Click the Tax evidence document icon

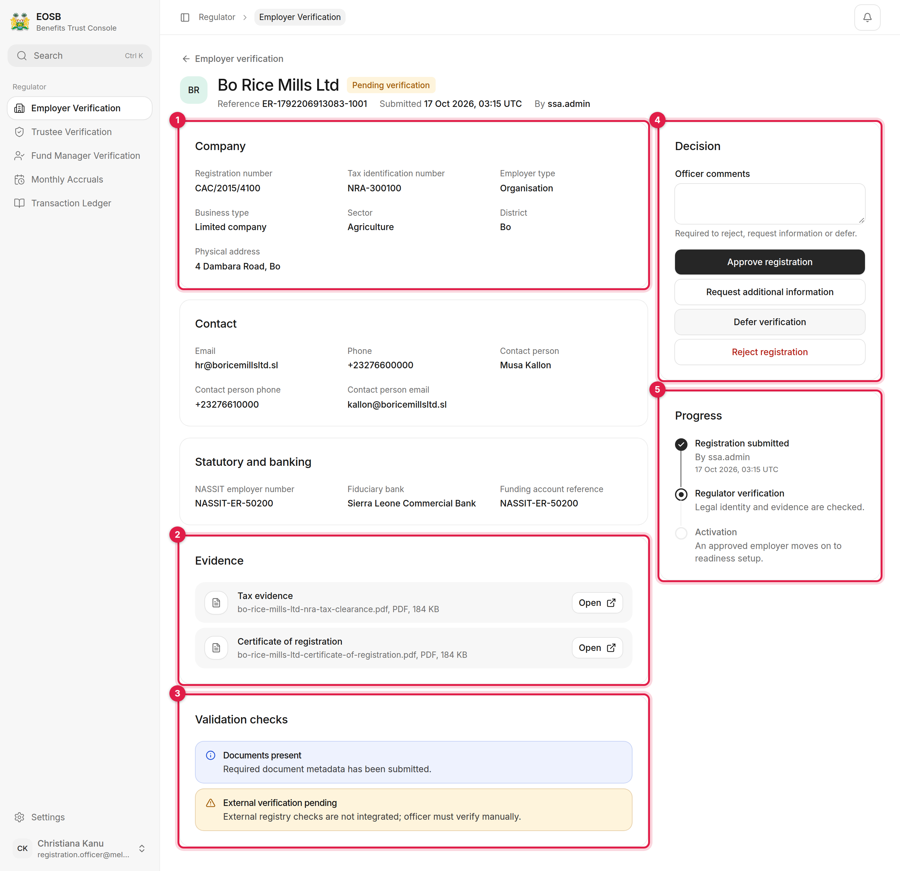[216, 603]
